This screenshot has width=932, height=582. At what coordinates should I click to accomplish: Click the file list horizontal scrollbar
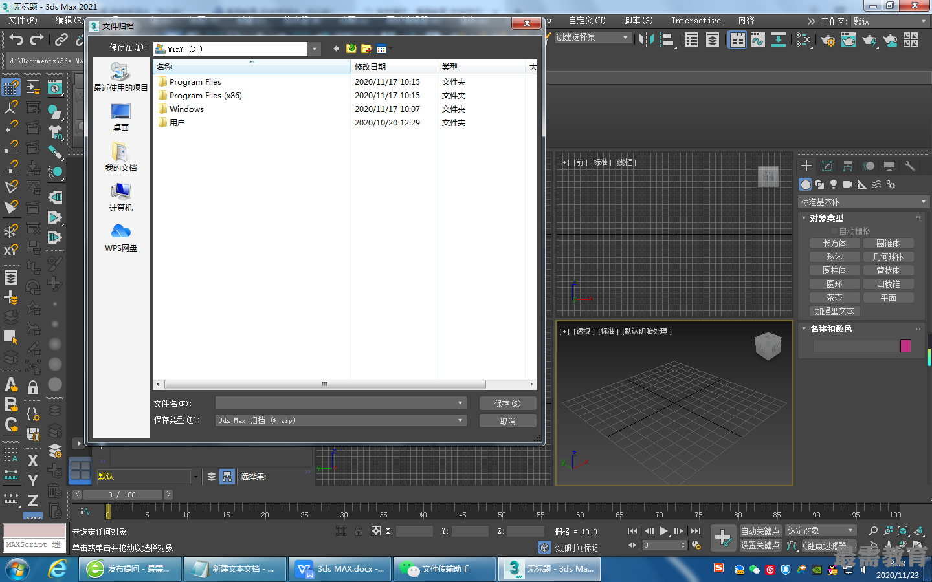click(x=324, y=384)
